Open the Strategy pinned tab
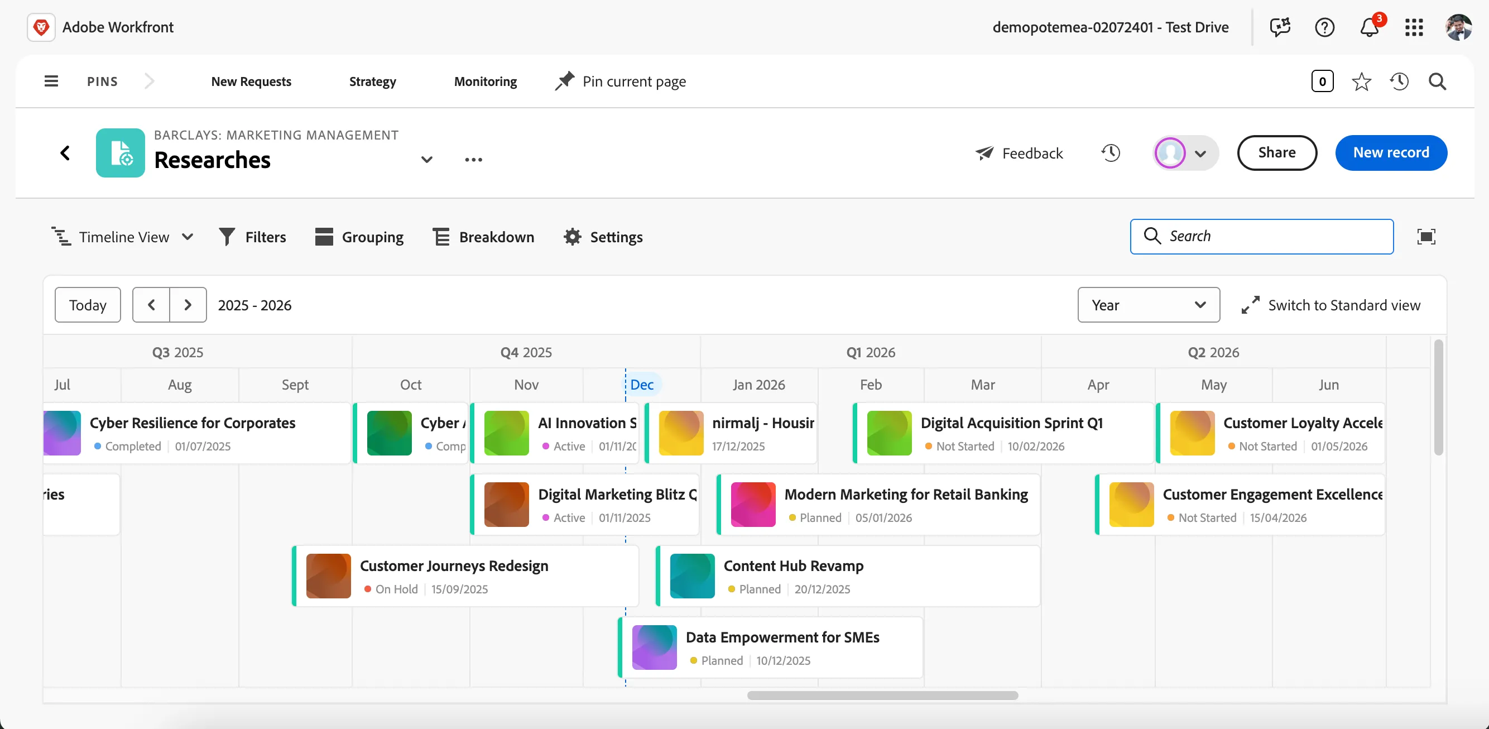1489x729 pixels. tap(373, 81)
